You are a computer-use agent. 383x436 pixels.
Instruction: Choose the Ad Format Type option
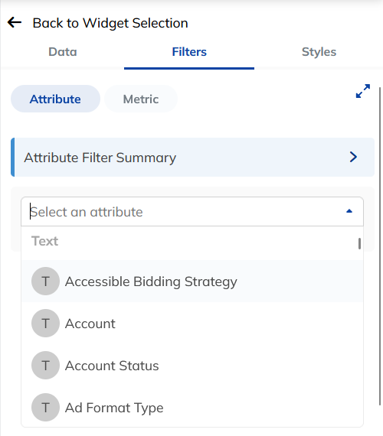pyautogui.click(x=192, y=407)
